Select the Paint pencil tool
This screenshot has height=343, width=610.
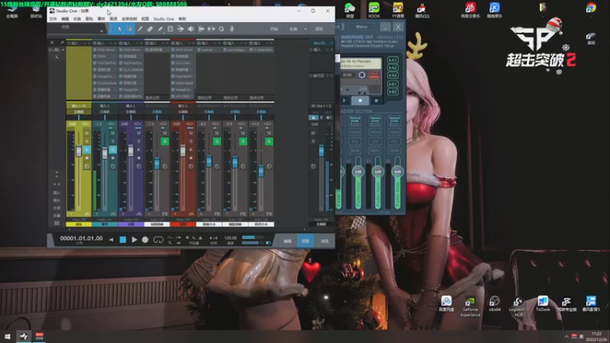point(160,29)
